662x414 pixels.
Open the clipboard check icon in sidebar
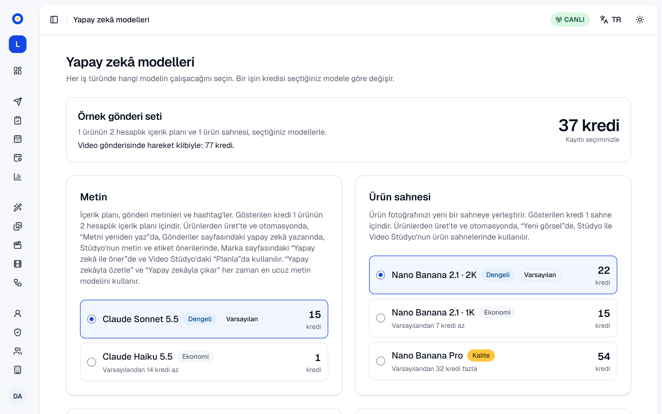18,120
